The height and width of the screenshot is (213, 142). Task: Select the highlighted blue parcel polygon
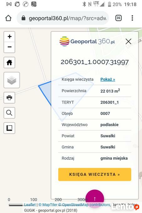[x=45, y=92]
